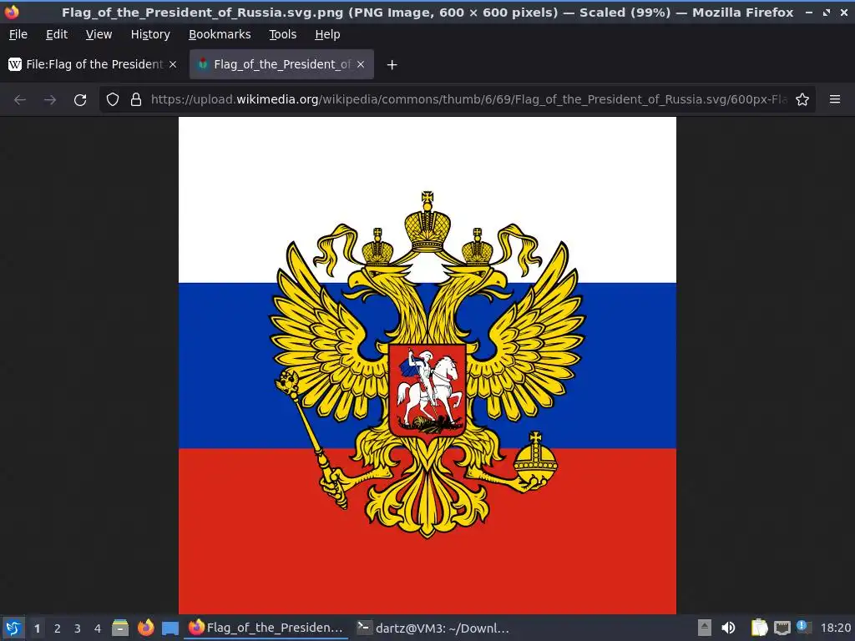This screenshot has width=855, height=641.
Task: Select the Flag_of_the_President_of image tab
Action: [x=281, y=64]
